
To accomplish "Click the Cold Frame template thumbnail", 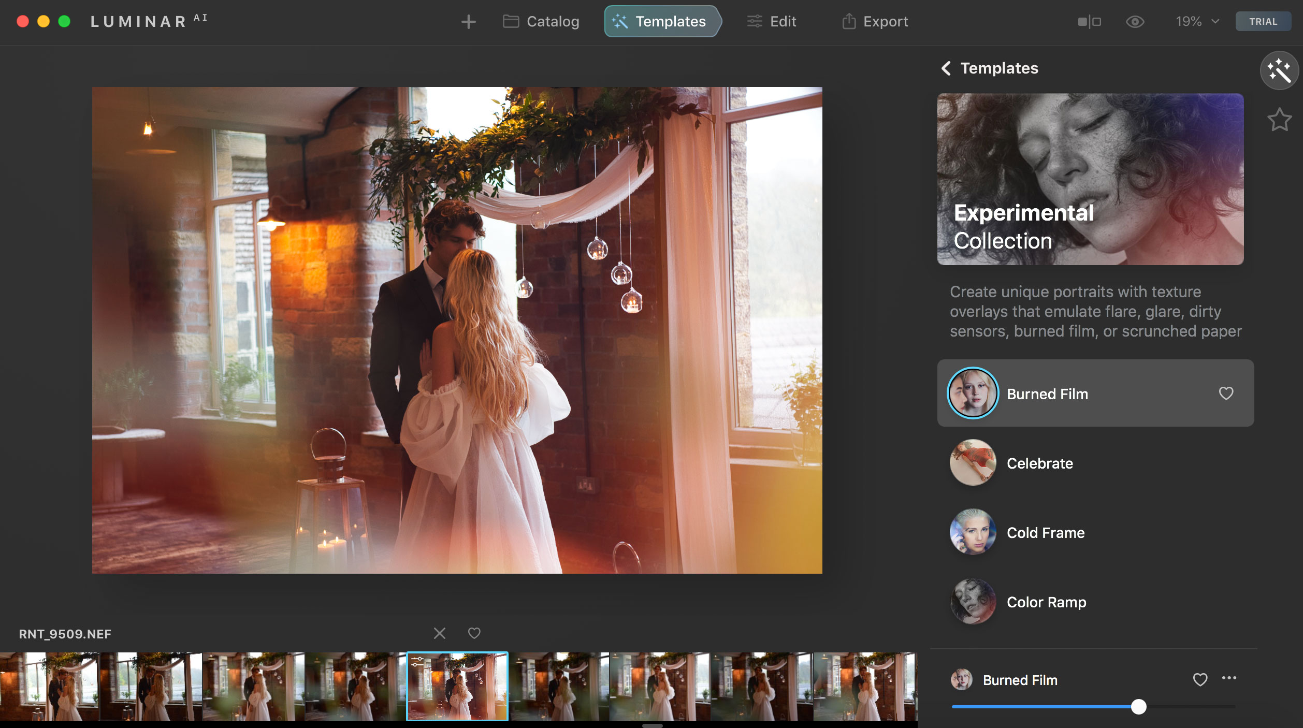I will (973, 532).
